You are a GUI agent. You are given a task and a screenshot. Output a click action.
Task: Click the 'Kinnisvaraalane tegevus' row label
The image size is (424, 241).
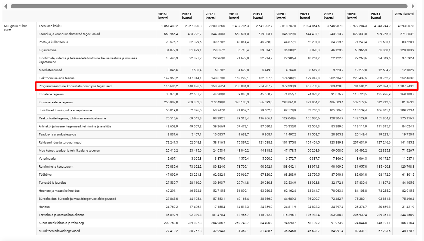pos(56,102)
